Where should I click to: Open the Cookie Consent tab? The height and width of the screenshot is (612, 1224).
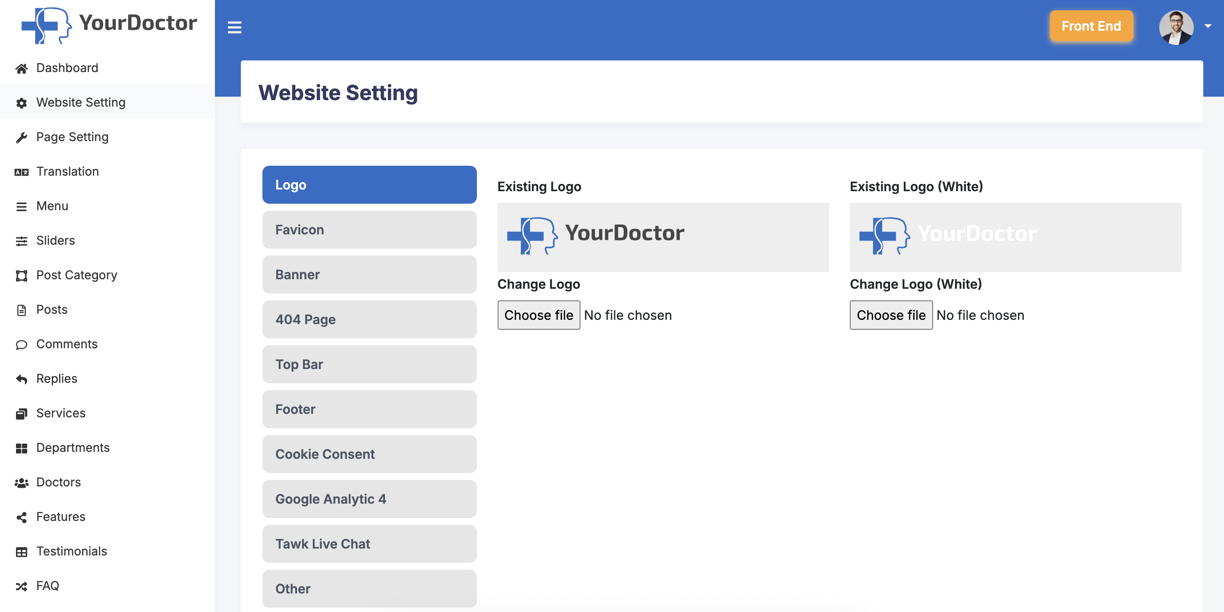(x=369, y=454)
